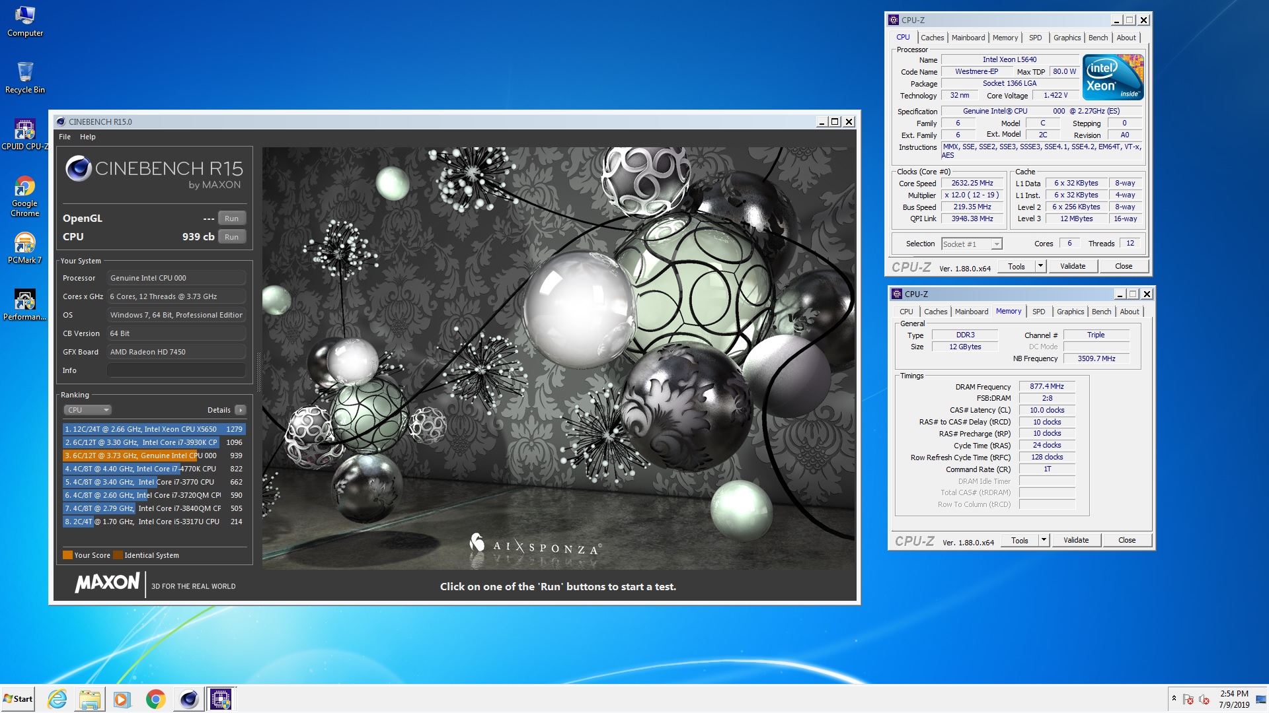Switch to About tab in upper CPU-Z
The image size is (1269, 713).
(x=1126, y=38)
